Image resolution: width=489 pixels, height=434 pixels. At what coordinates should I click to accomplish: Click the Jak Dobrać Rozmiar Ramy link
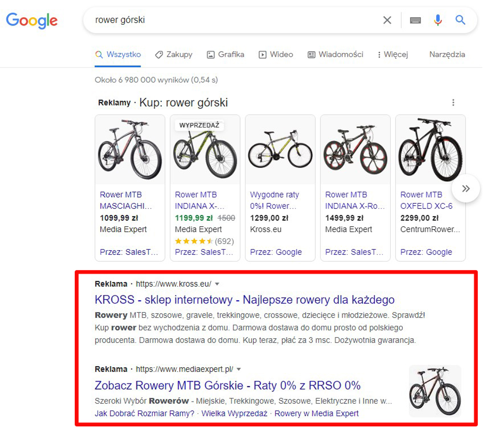pos(144,413)
